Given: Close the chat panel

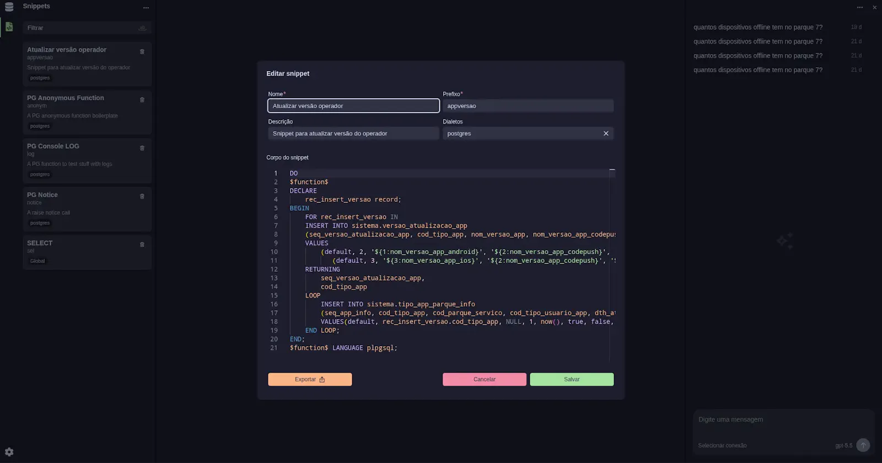Looking at the screenshot, I should (x=874, y=7).
